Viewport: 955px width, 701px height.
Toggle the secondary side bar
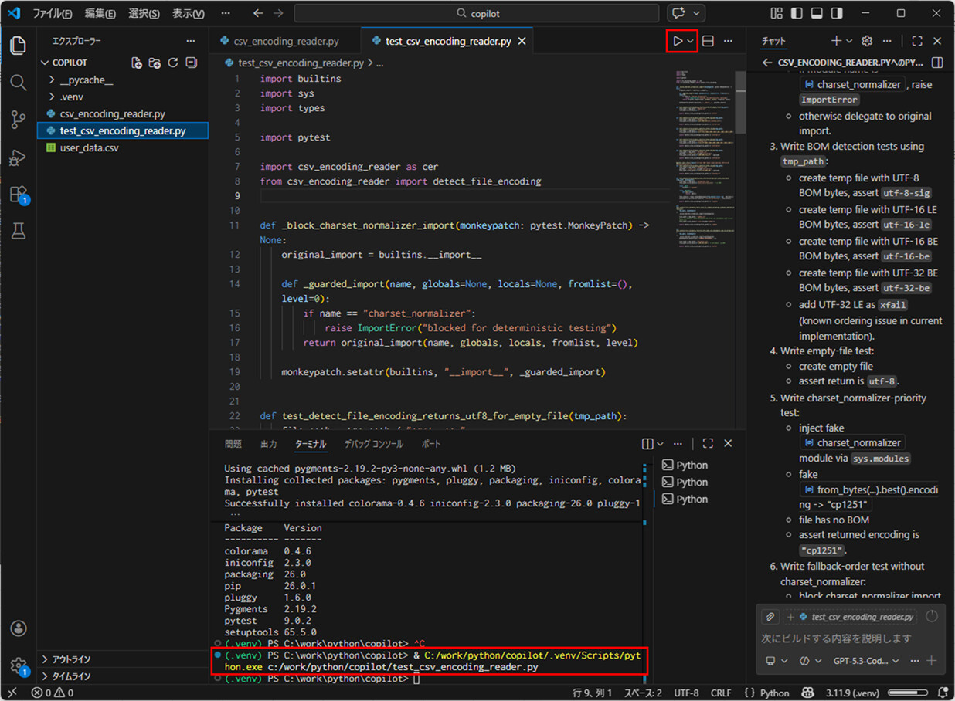coord(836,13)
